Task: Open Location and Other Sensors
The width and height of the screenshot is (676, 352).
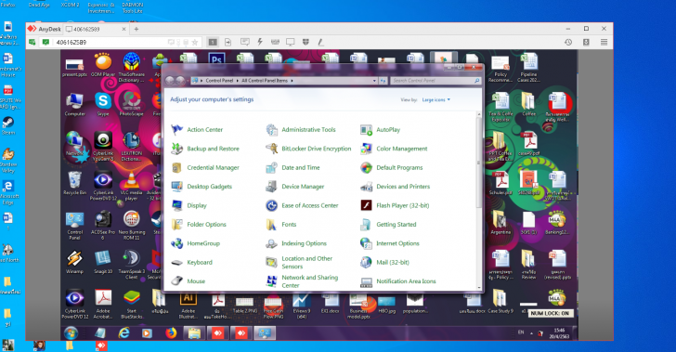Action: (x=299, y=262)
